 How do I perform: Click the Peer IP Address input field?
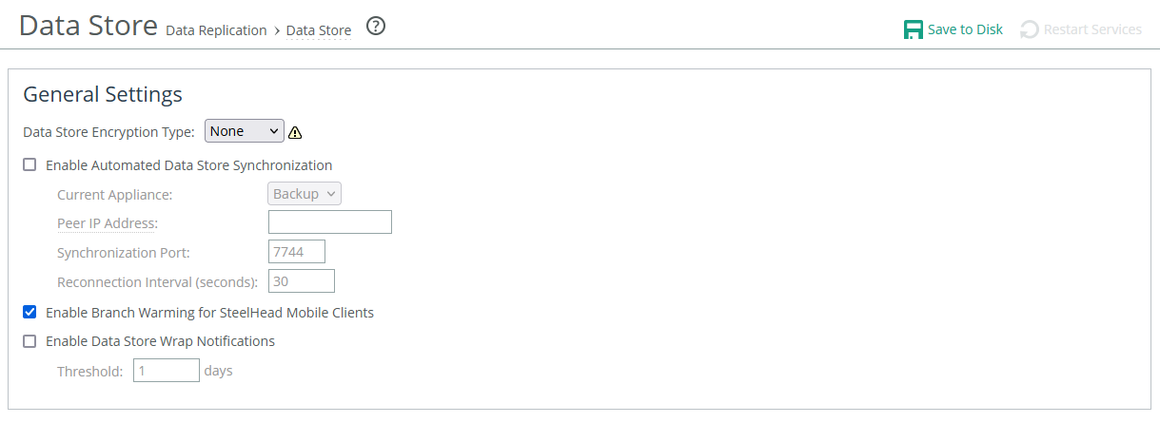coord(329,222)
